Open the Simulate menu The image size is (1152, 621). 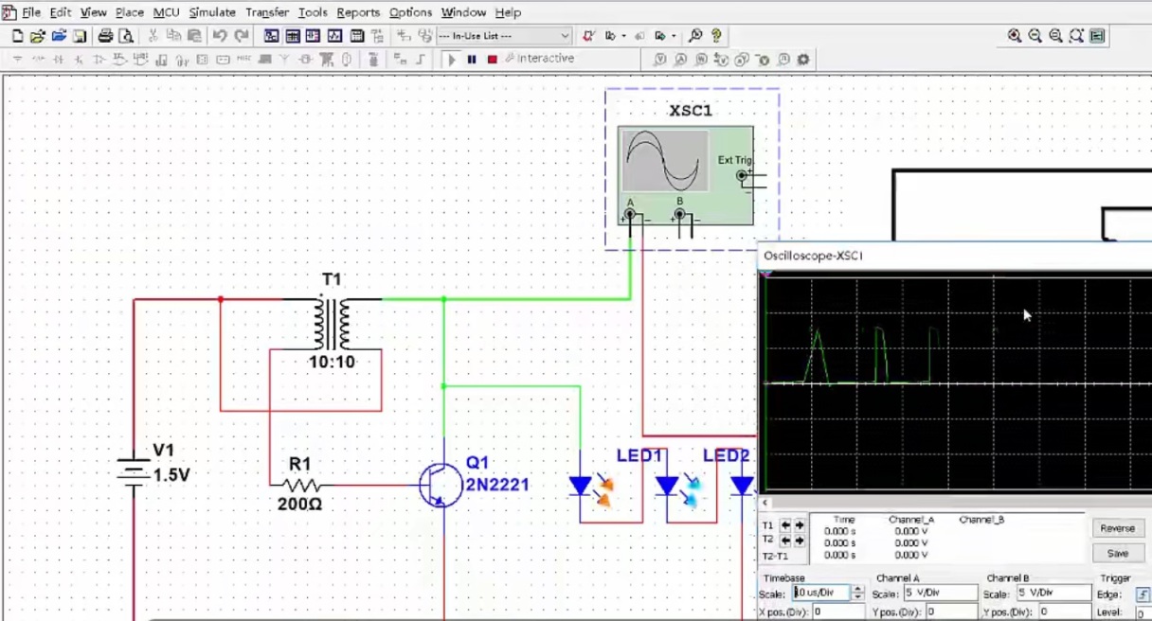[212, 12]
